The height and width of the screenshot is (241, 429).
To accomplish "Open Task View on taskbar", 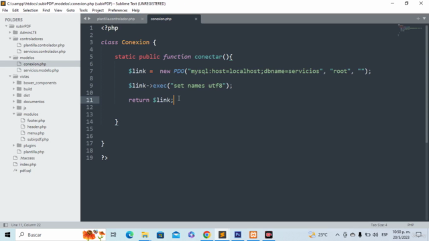I will click(113, 235).
